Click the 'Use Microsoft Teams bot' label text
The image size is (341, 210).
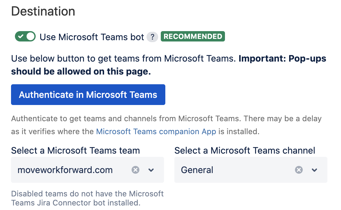pyautogui.click(x=92, y=37)
